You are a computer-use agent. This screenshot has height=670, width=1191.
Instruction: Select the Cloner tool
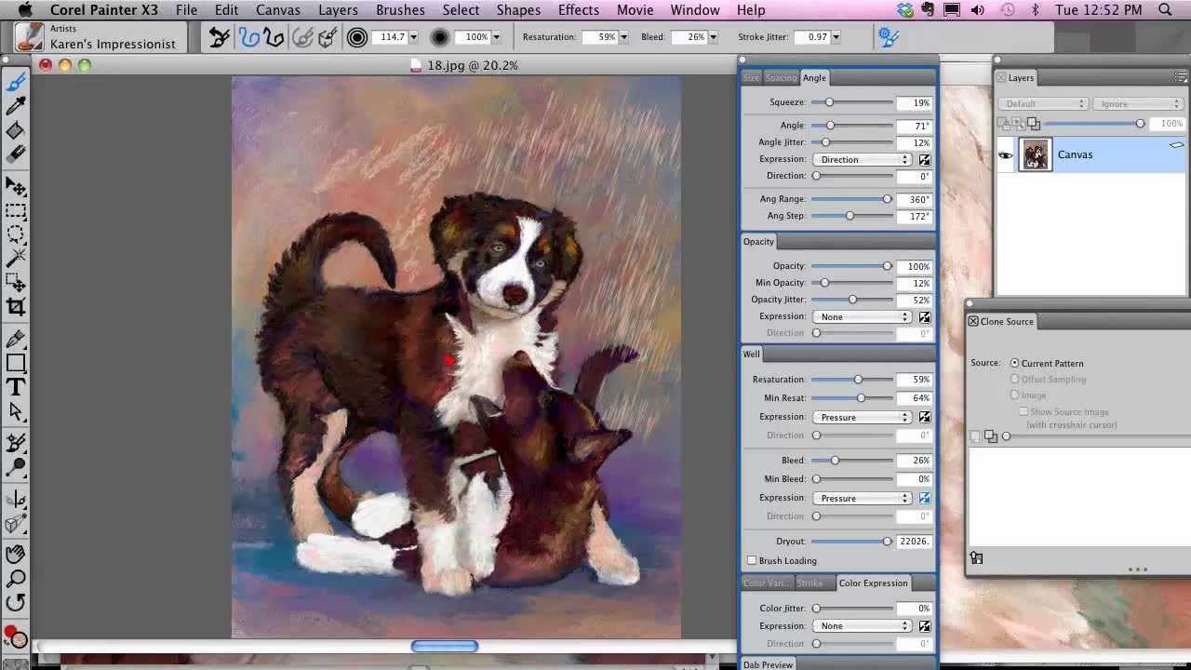[x=16, y=444]
